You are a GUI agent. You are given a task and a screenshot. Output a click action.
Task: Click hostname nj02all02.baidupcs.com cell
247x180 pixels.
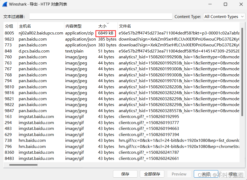point(41,33)
